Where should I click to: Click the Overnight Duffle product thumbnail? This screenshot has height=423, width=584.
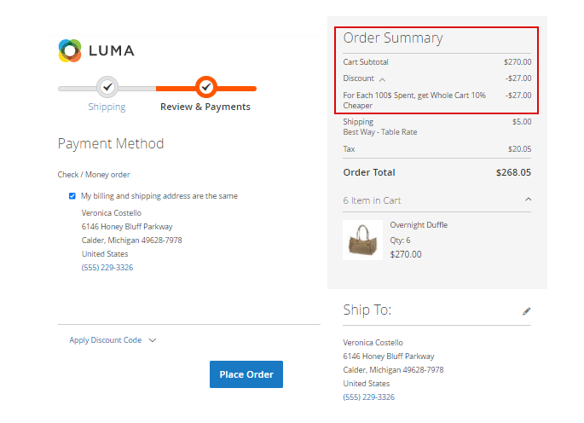tap(362, 240)
